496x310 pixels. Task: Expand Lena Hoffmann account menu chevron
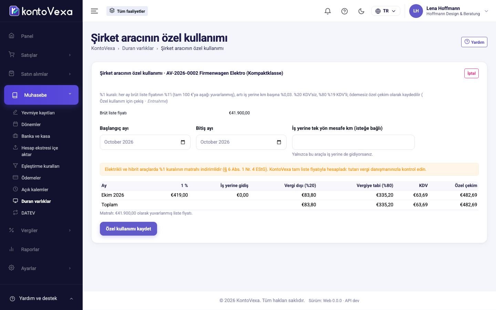tap(486, 11)
